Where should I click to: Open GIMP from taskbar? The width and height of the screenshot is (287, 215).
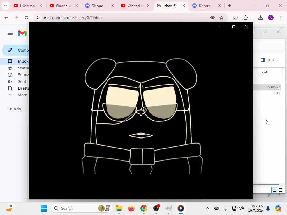tap(168, 208)
